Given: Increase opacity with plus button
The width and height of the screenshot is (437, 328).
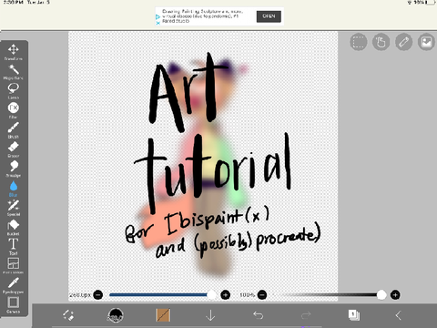Looking at the screenshot, I should click(x=395, y=294).
